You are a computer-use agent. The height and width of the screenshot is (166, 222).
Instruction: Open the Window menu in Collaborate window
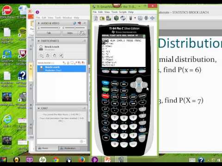(67, 18)
